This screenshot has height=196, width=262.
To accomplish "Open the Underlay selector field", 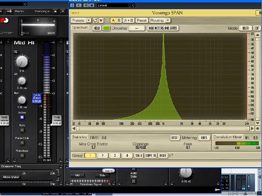I will click(x=136, y=28).
